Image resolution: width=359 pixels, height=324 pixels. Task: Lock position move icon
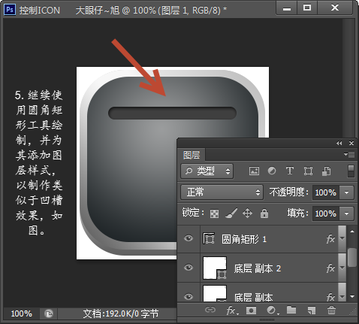[x=247, y=213]
